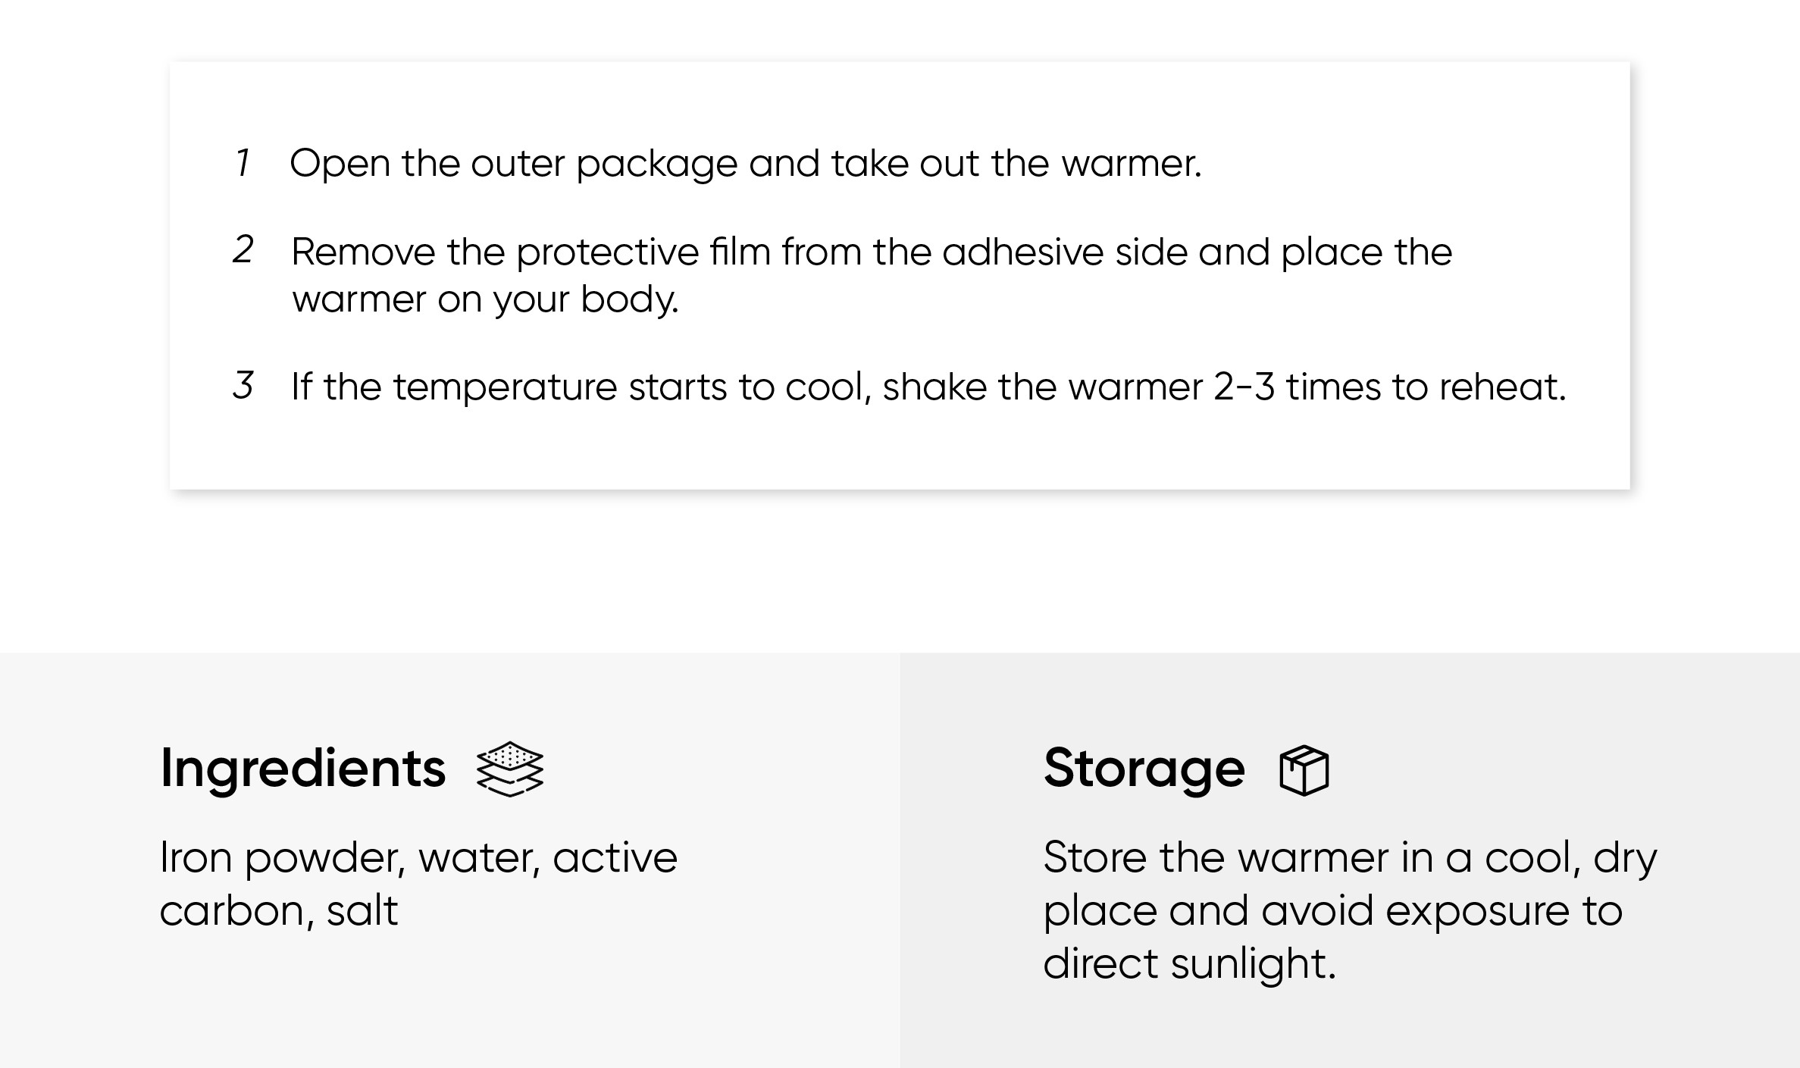Click the stacked layers icon beside Ingredients
Viewport: 1800px width, 1068px height.
(x=509, y=769)
